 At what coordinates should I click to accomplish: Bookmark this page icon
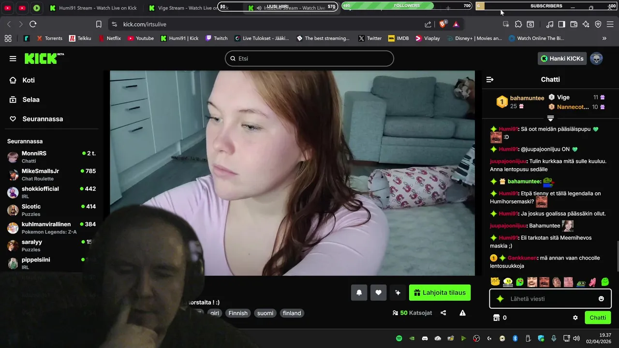tap(99, 24)
